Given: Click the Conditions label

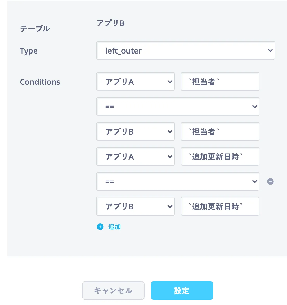Looking at the screenshot, I should [x=40, y=82].
